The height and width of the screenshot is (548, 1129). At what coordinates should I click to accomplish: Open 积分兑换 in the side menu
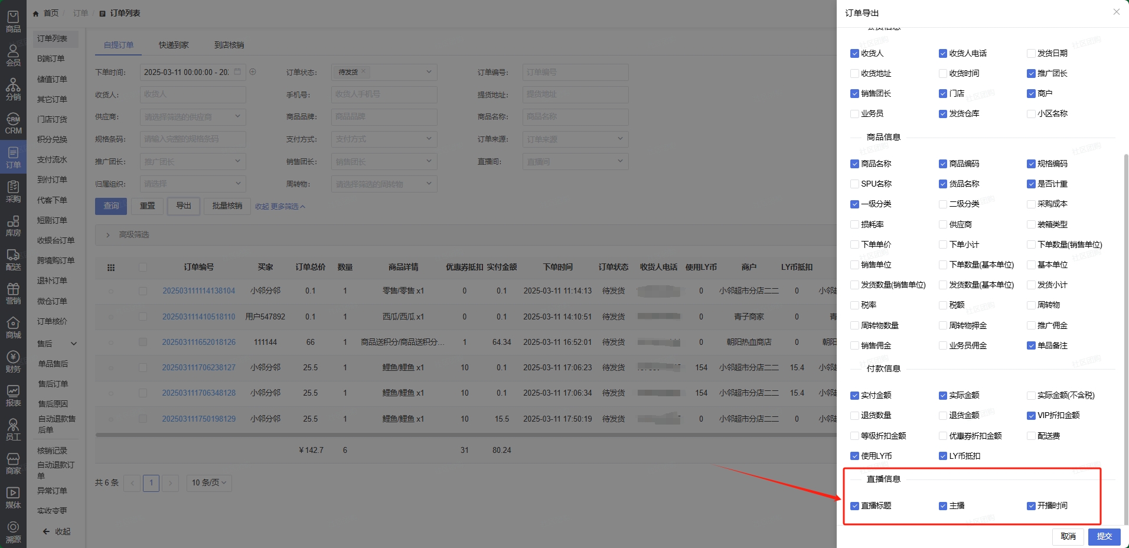[52, 139]
